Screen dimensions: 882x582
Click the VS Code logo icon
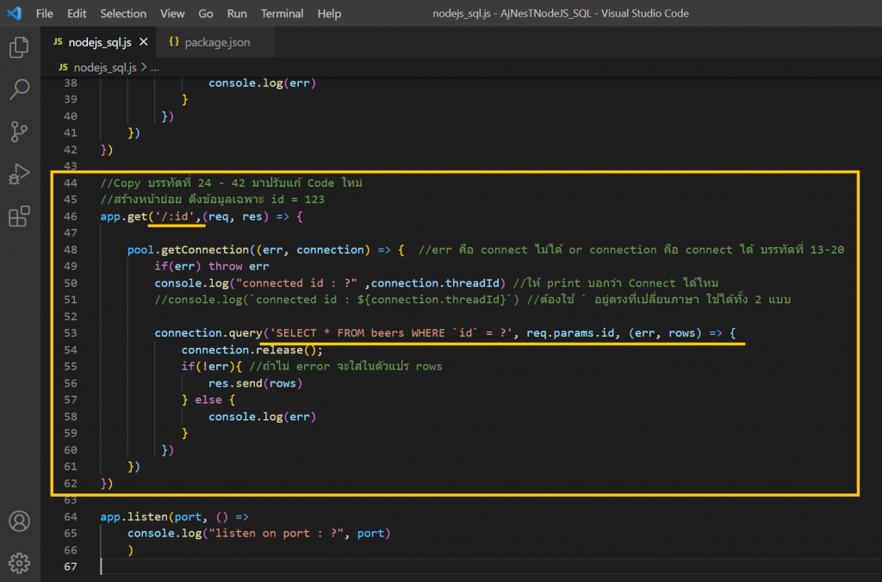pos(14,13)
